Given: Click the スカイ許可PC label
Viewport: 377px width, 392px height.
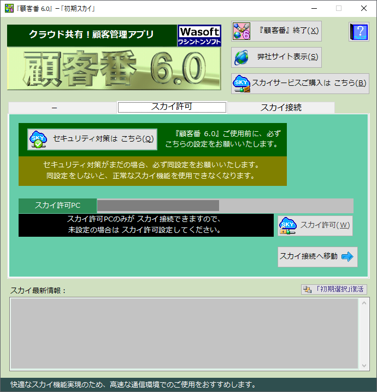Looking at the screenshot, I should (58, 206).
